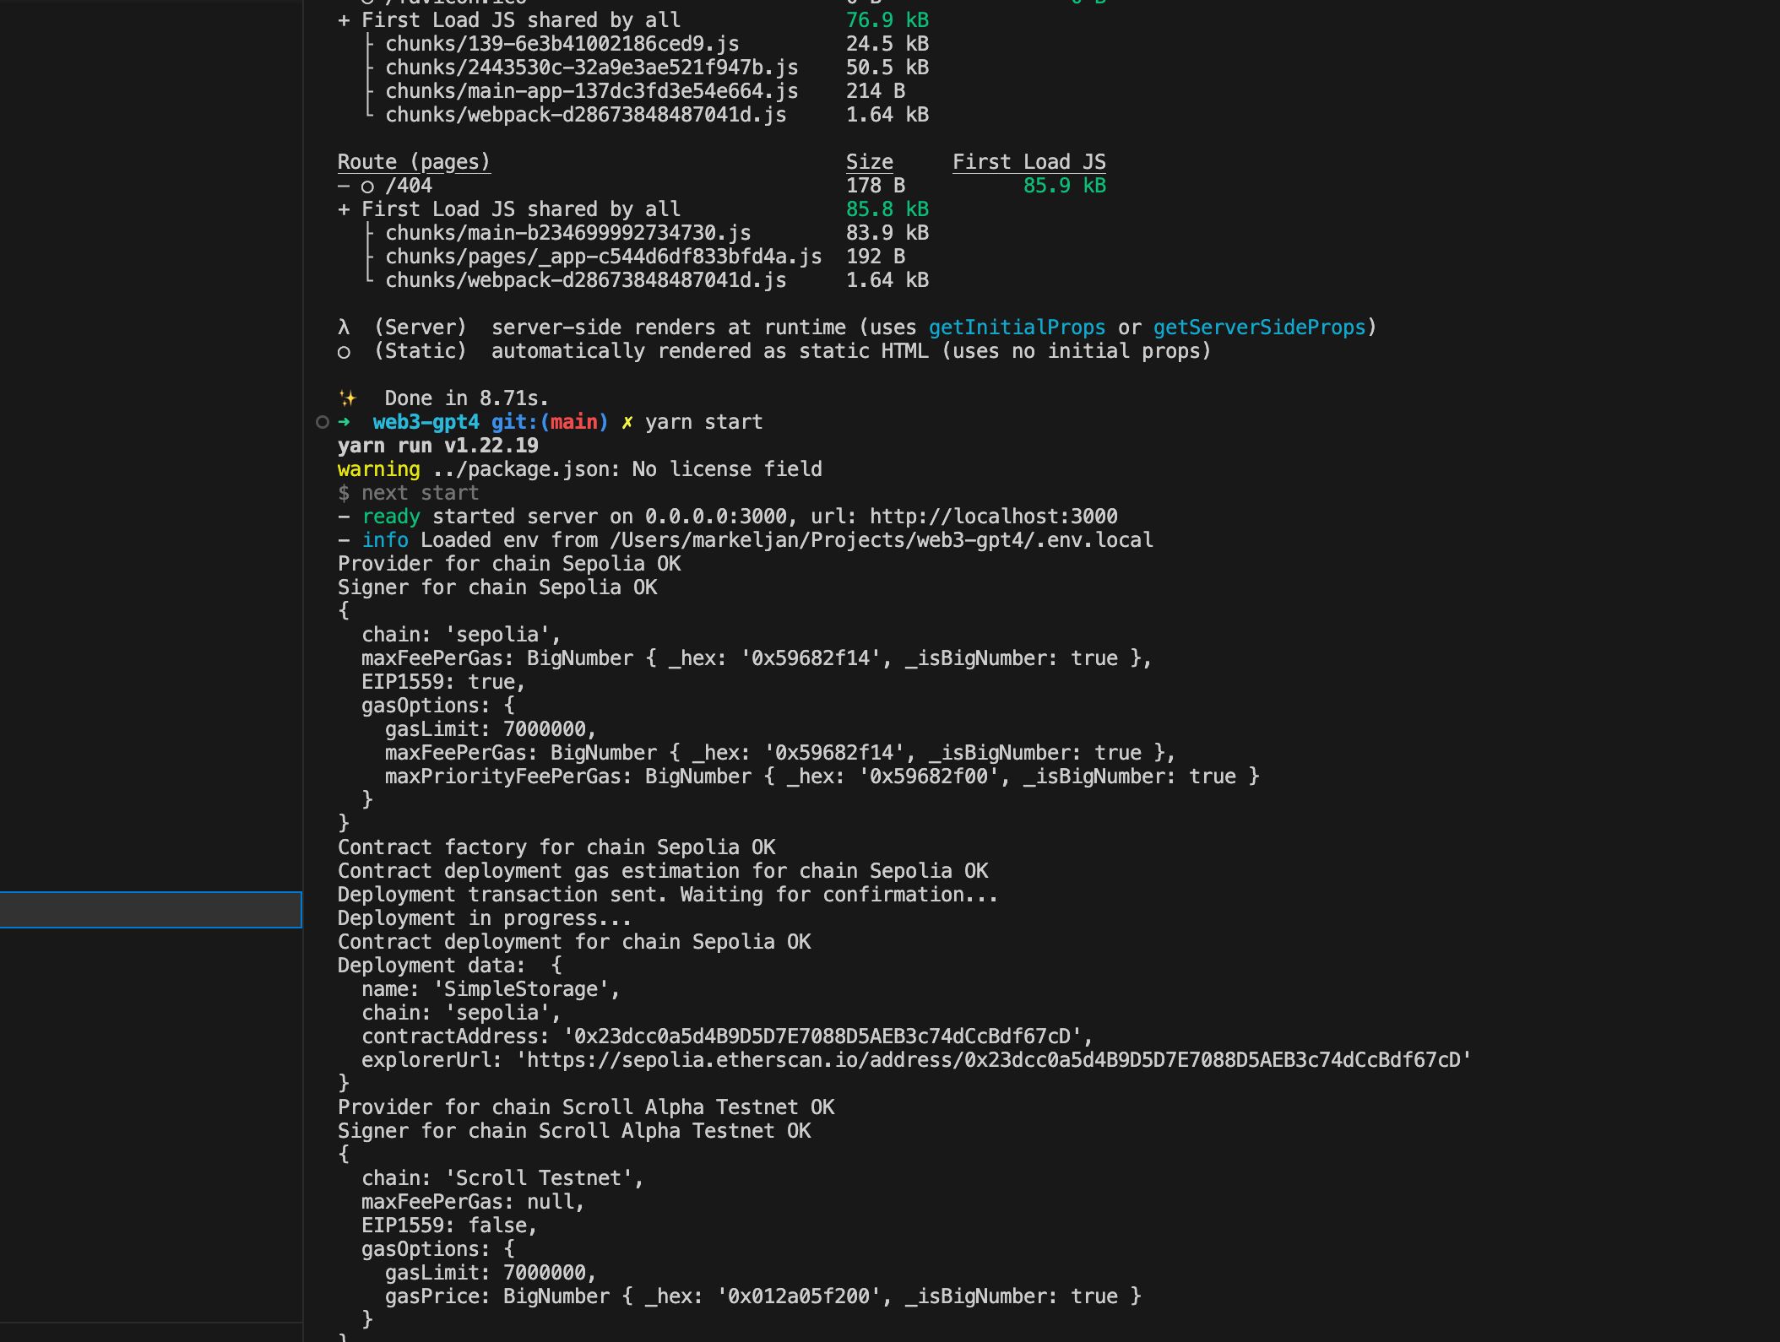The height and width of the screenshot is (1342, 1780).
Task: Click 'Contract factory for chain Sepolia OK'
Action: click(x=556, y=847)
